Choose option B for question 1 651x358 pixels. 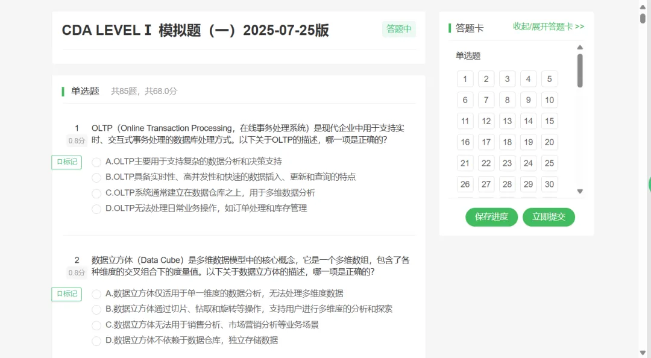[x=96, y=178]
